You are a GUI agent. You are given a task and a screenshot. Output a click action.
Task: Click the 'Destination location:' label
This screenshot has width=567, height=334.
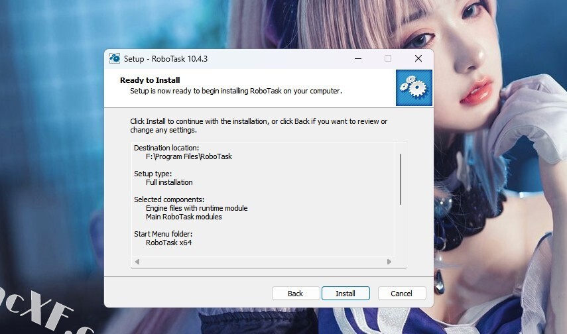pyautogui.click(x=166, y=148)
